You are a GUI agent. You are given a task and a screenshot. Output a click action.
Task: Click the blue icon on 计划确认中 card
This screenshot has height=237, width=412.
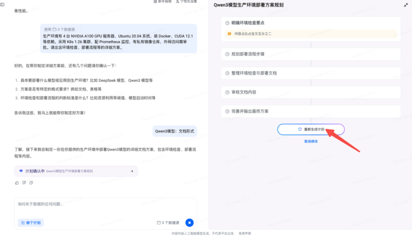click(21, 171)
